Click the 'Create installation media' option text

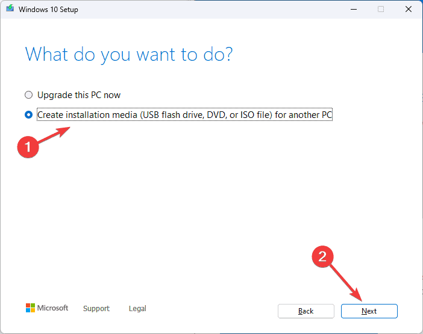[x=184, y=115]
